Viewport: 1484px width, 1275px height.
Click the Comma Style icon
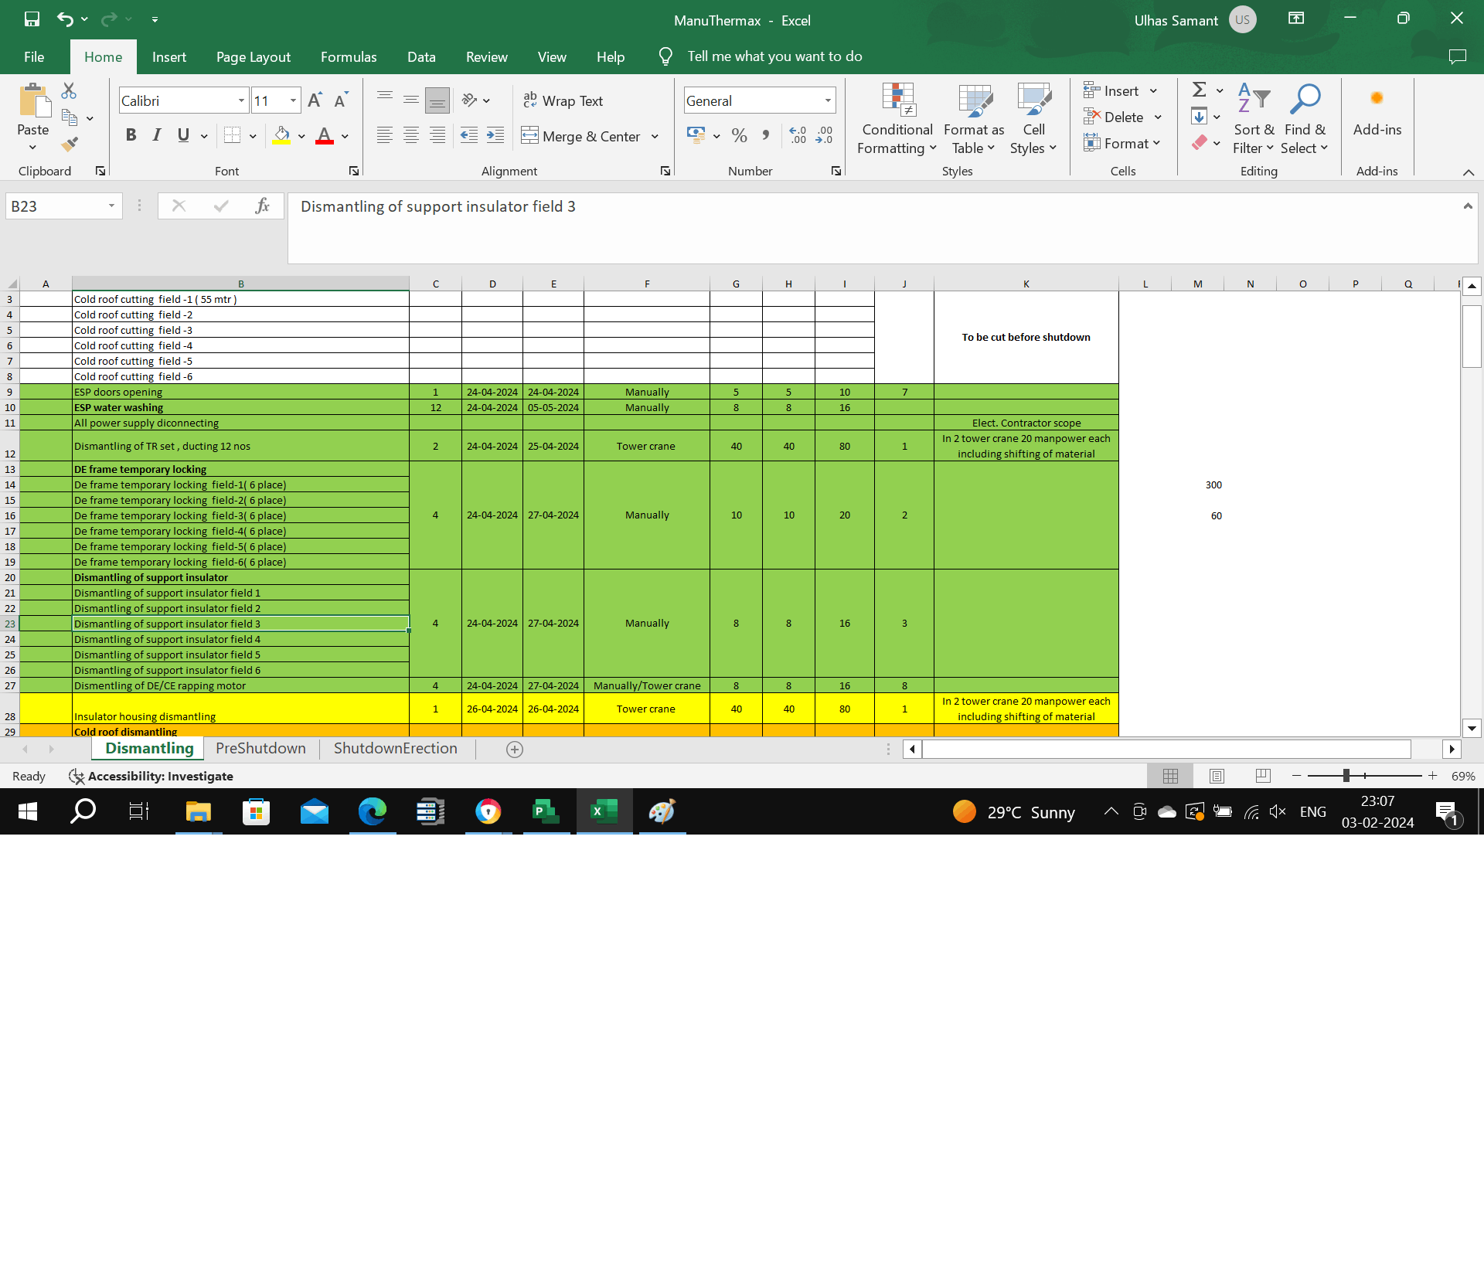[x=765, y=136]
